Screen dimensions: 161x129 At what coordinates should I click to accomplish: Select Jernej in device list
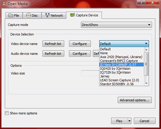pos(122,76)
